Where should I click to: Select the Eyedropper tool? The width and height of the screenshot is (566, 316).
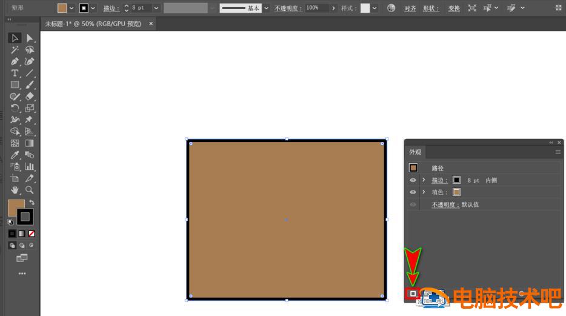pos(15,155)
